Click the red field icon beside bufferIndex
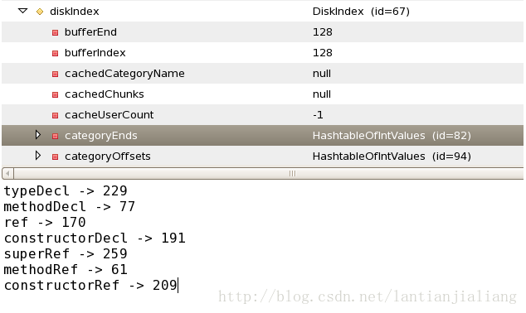Viewport: 526px width, 313px height. [x=55, y=53]
